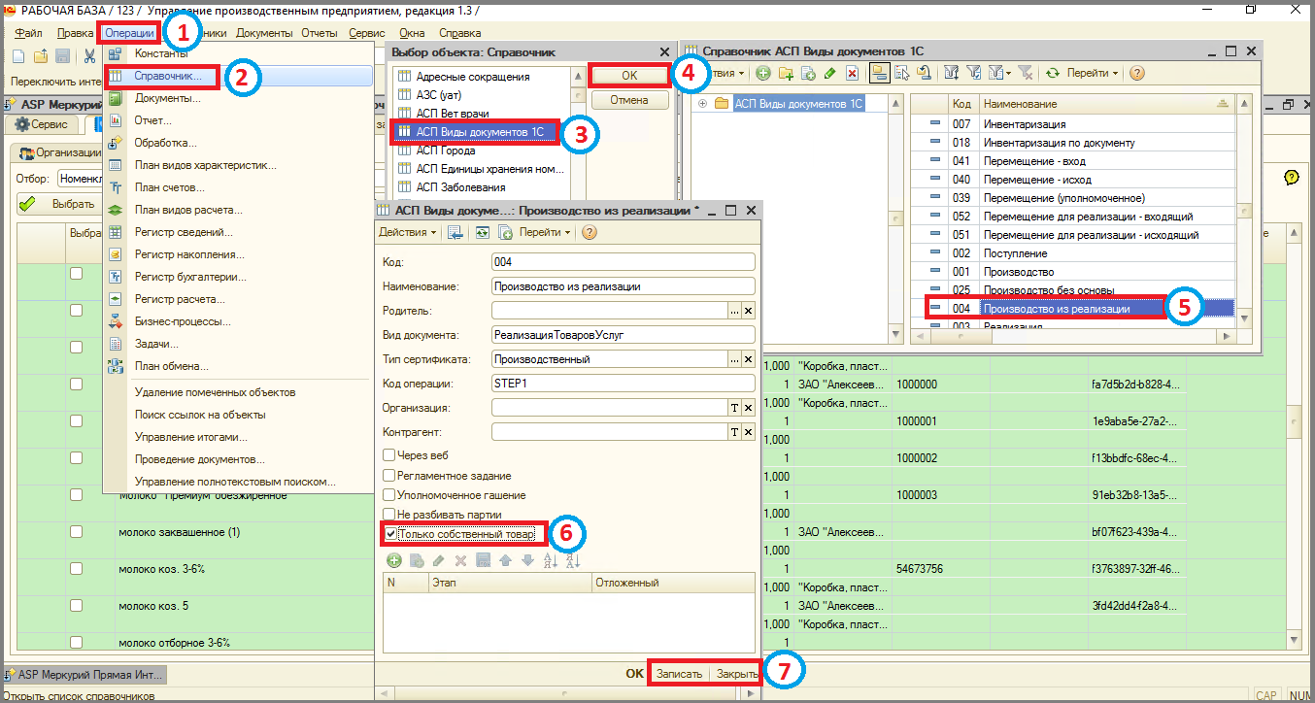Viewport: 1315px width, 703px height.
Task: Click the disabled filter icon with cross
Action: (1026, 73)
